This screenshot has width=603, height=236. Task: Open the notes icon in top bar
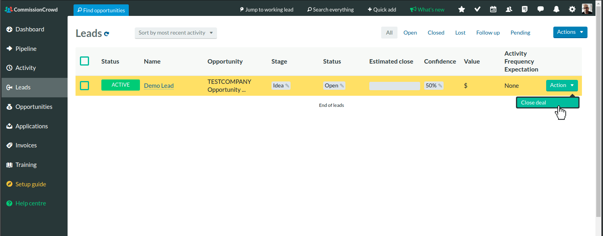pyautogui.click(x=525, y=10)
